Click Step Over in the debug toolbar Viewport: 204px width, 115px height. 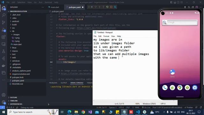coord(96,7)
